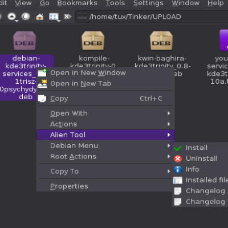
Task: Expand the Copy To submenu
Action: [x=104, y=172]
